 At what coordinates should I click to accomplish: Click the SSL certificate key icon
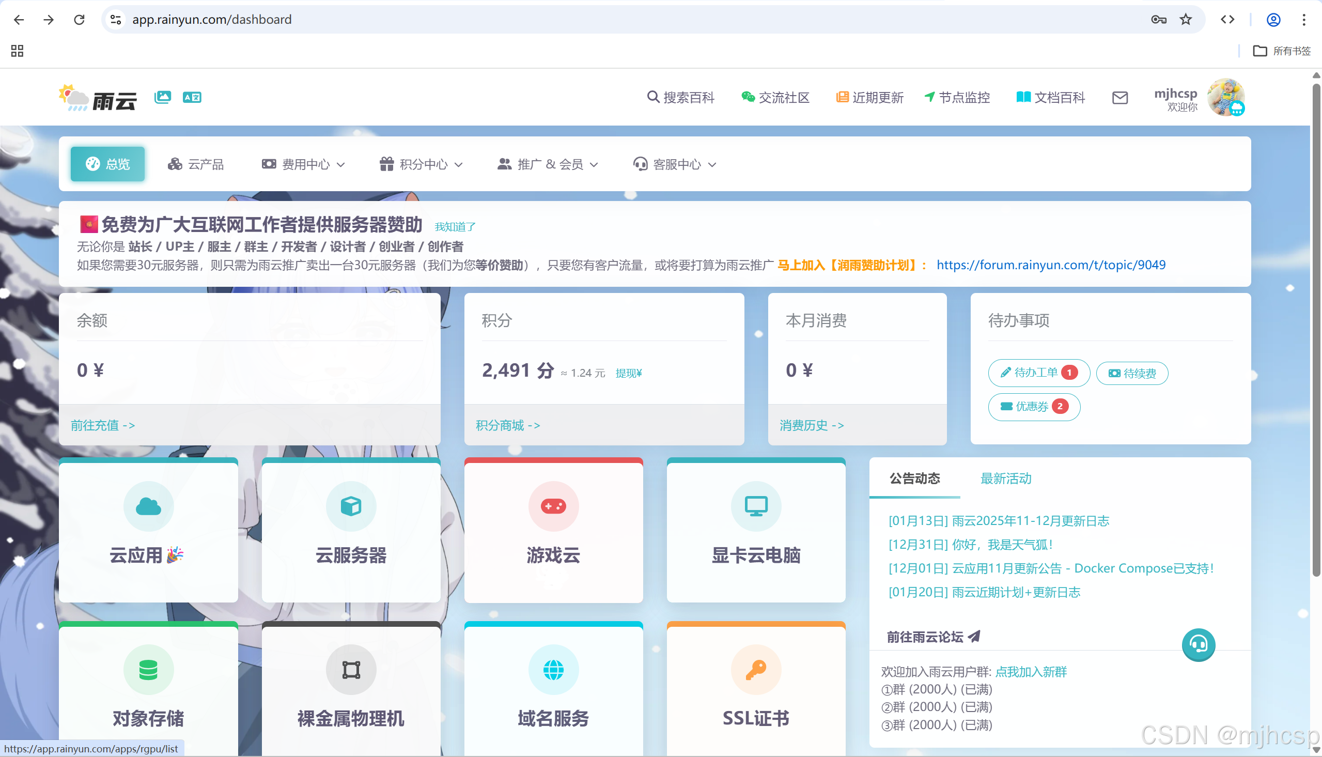[x=756, y=670]
